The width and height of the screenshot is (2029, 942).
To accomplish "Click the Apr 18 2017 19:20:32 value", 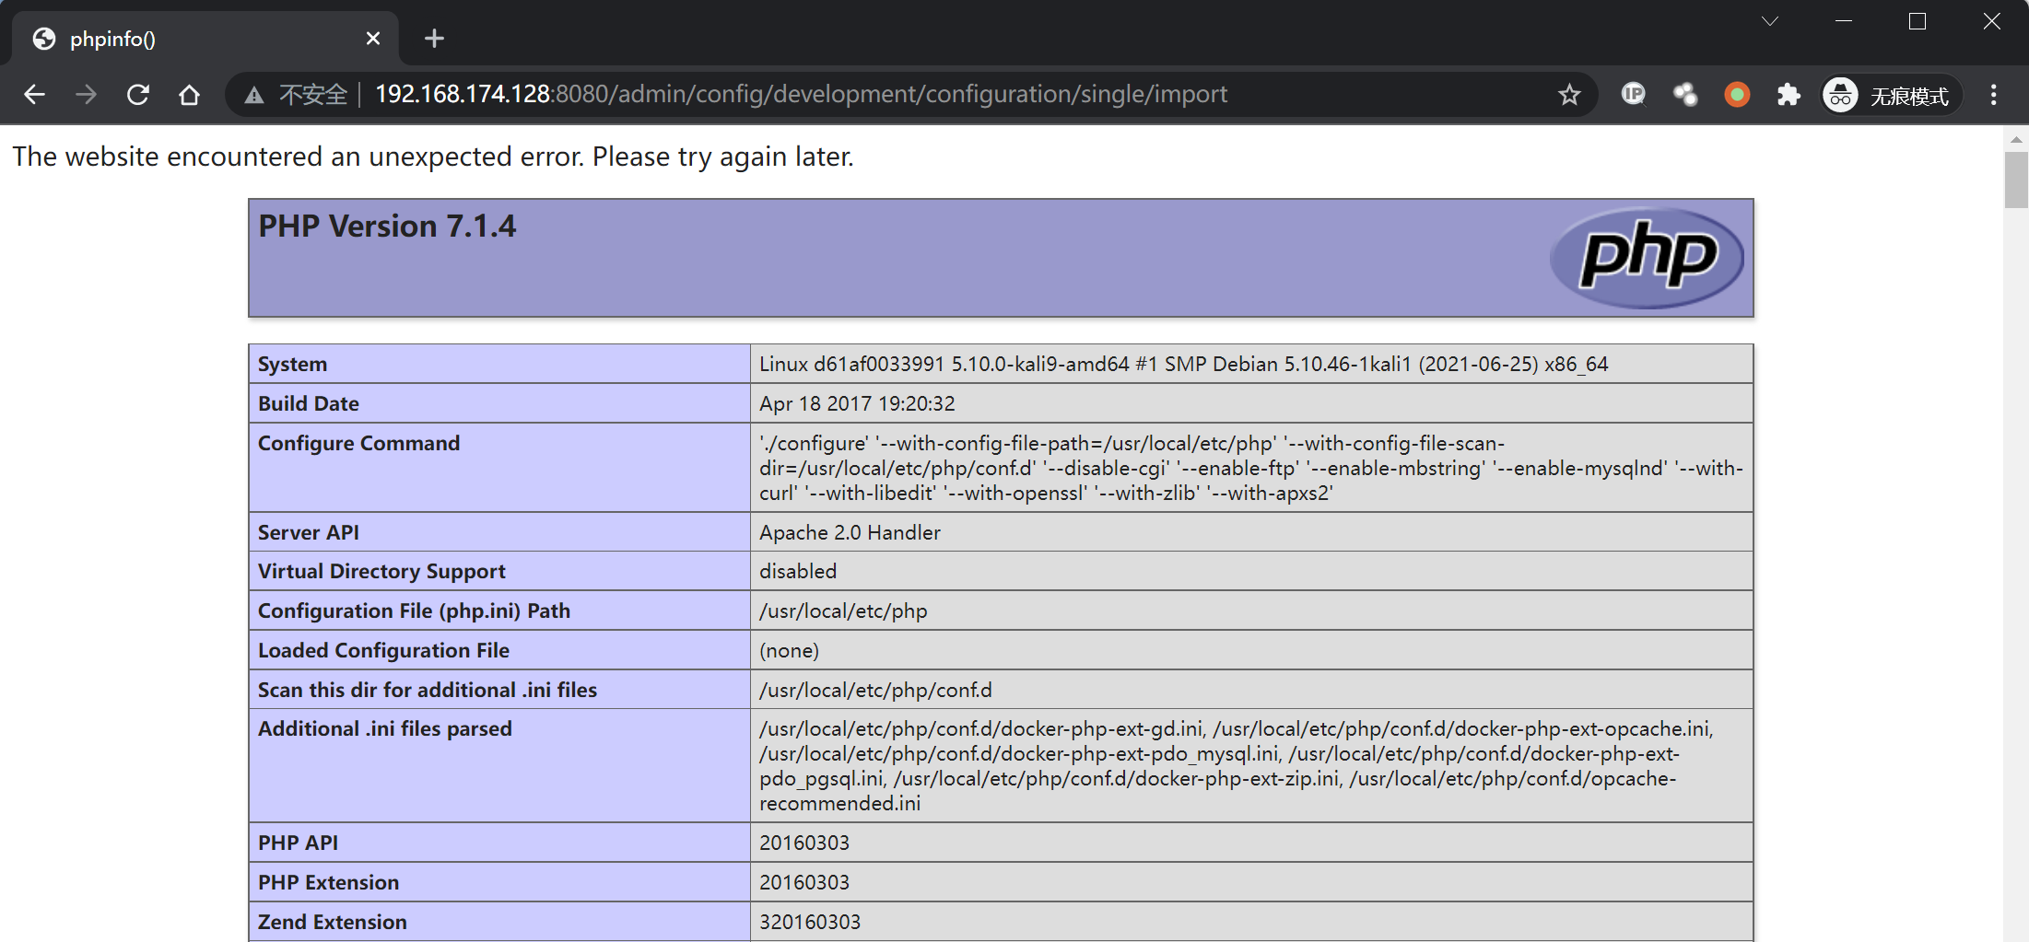I will point(857,403).
